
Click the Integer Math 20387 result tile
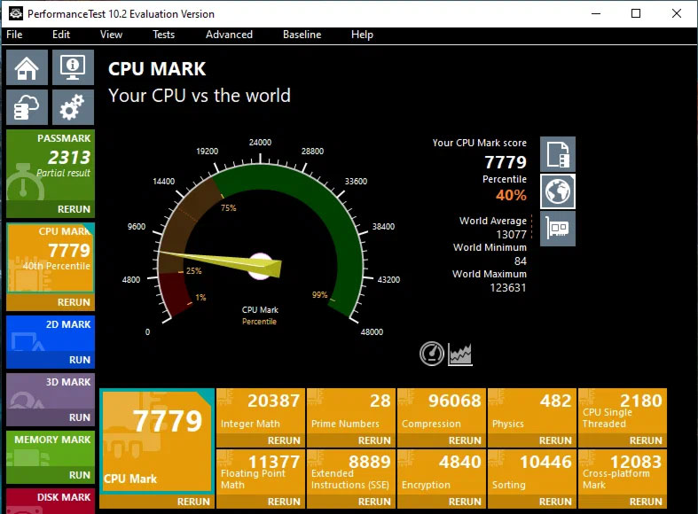(261, 411)
